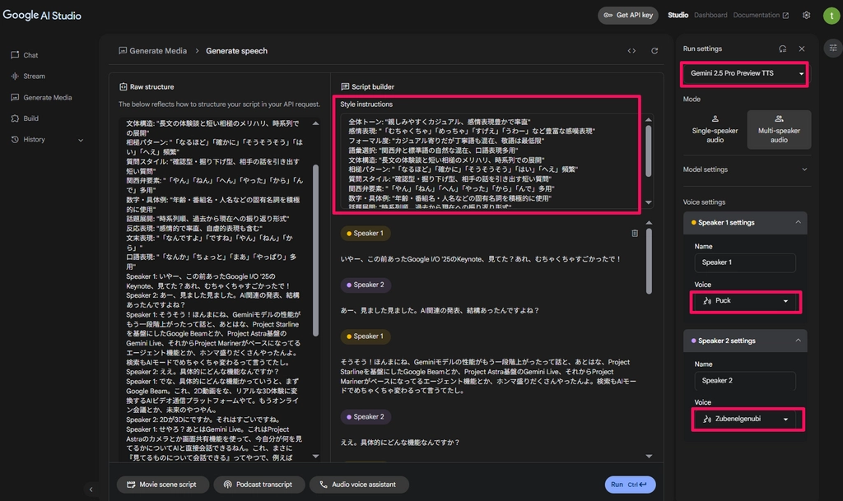Load the Movie scene script example

point(161,485)
